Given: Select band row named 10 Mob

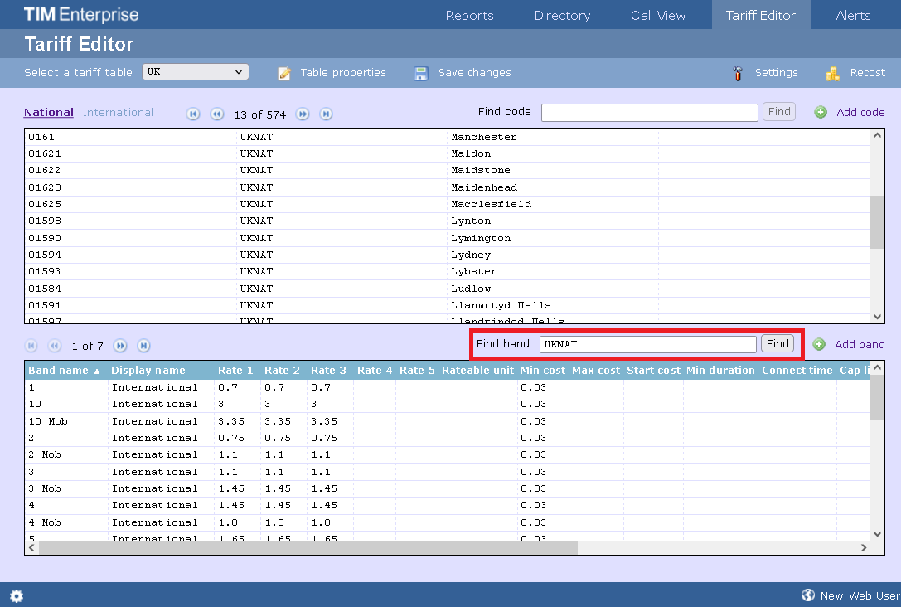Looking at the screenshot, I should (x=447, y=421).
